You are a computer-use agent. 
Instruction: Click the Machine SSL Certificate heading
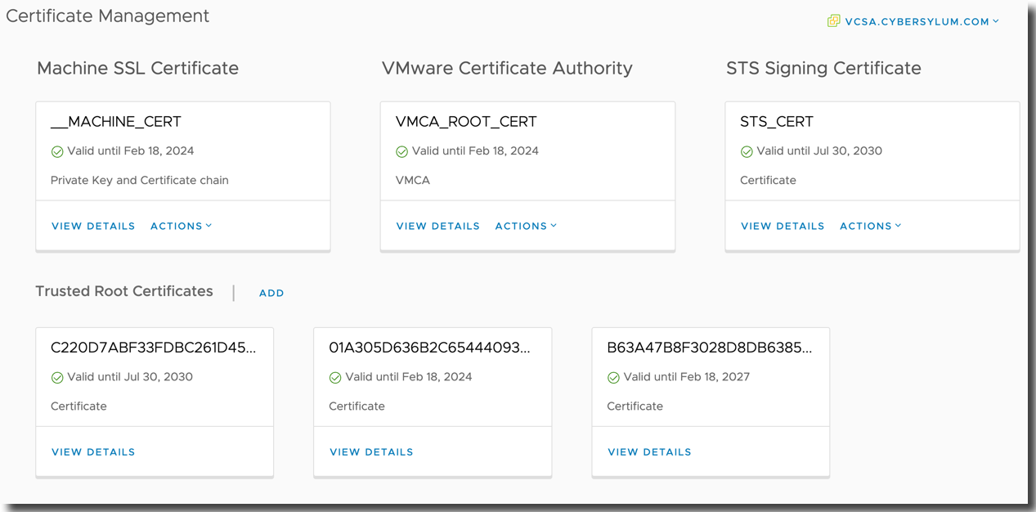click(x=138, y=68)
